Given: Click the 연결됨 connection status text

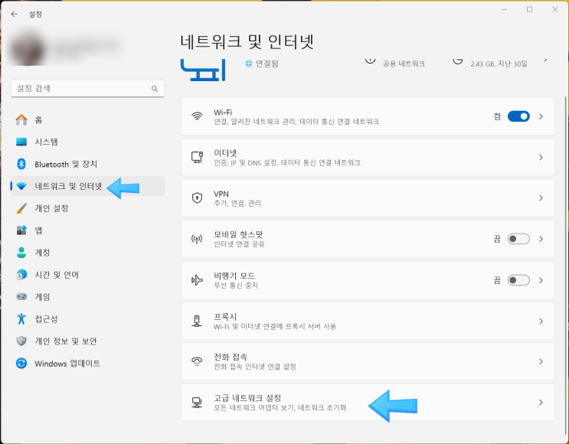Looking at the screenshot, I should [x=267, y=64].
